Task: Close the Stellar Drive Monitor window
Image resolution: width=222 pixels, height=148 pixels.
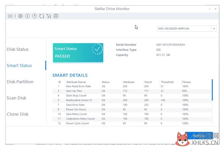Action: click(x=215, y=9)
